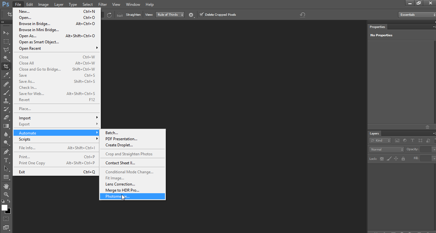Toggle adjustment layers filter in Layers panel

click(405, 141)
